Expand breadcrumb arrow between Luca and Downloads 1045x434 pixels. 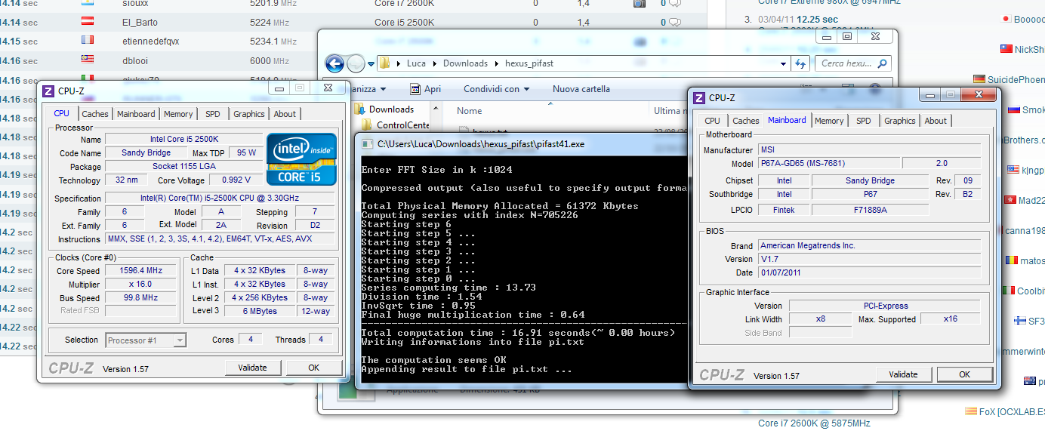[434, 63]
